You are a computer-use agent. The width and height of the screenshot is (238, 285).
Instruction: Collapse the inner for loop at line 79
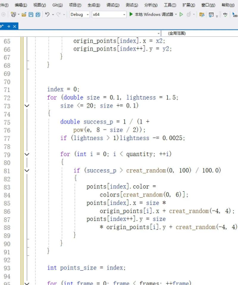27,154
